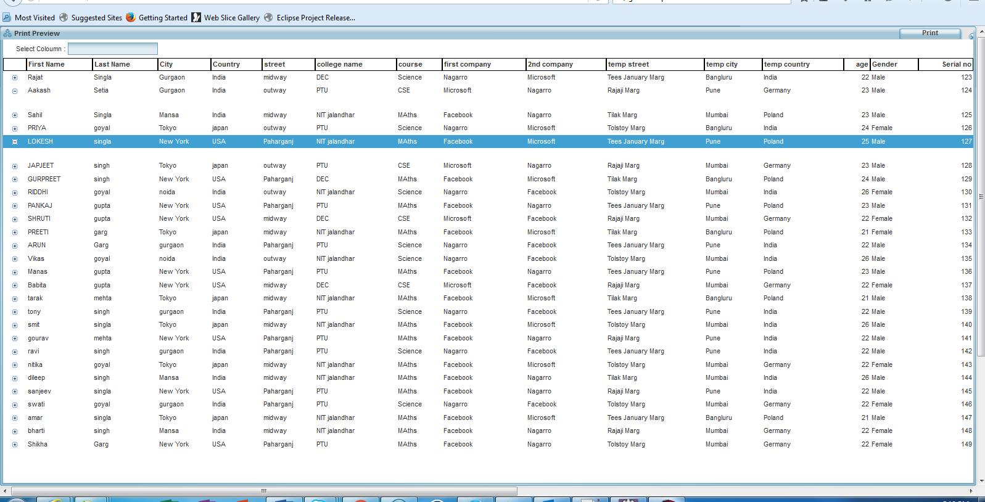
Task: Click the Print Preview panel title icon
Action: click(x=7, y=33)
